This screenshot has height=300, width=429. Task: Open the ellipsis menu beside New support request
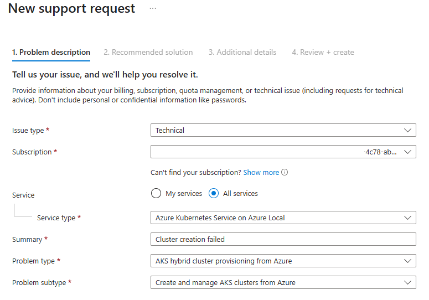(x=153, y=8)
